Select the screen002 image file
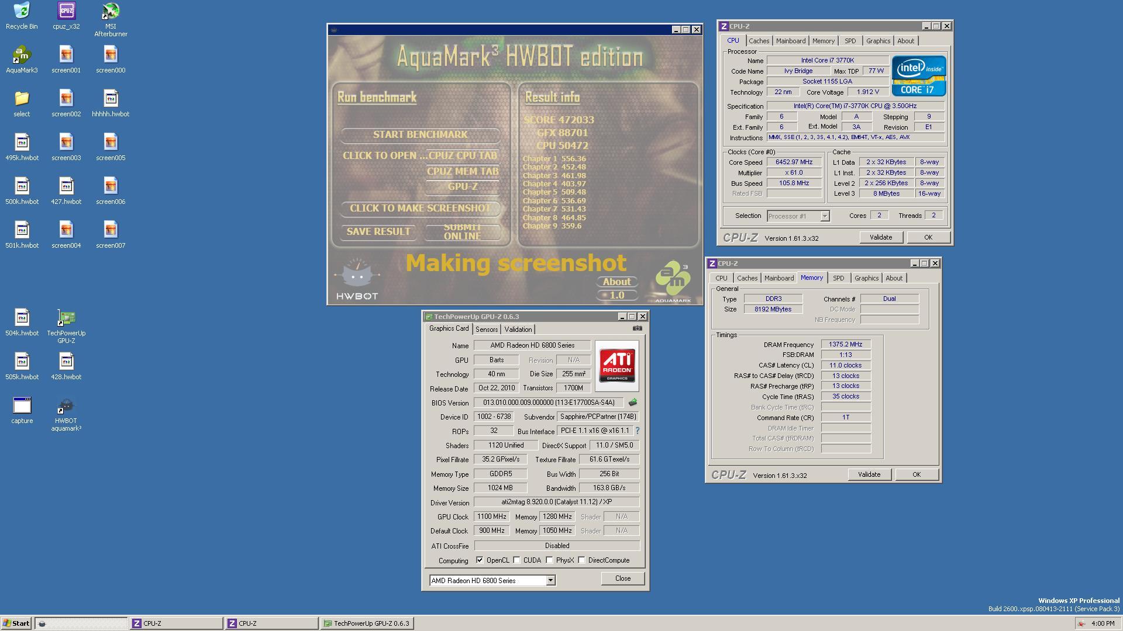This screenshot has width=1123, height=631. [x=66, y=103]
